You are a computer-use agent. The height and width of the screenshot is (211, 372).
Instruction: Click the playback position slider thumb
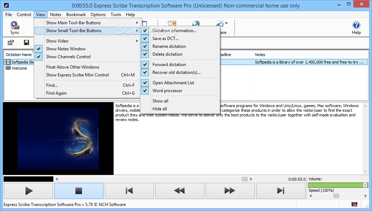(x=245, y=179)
